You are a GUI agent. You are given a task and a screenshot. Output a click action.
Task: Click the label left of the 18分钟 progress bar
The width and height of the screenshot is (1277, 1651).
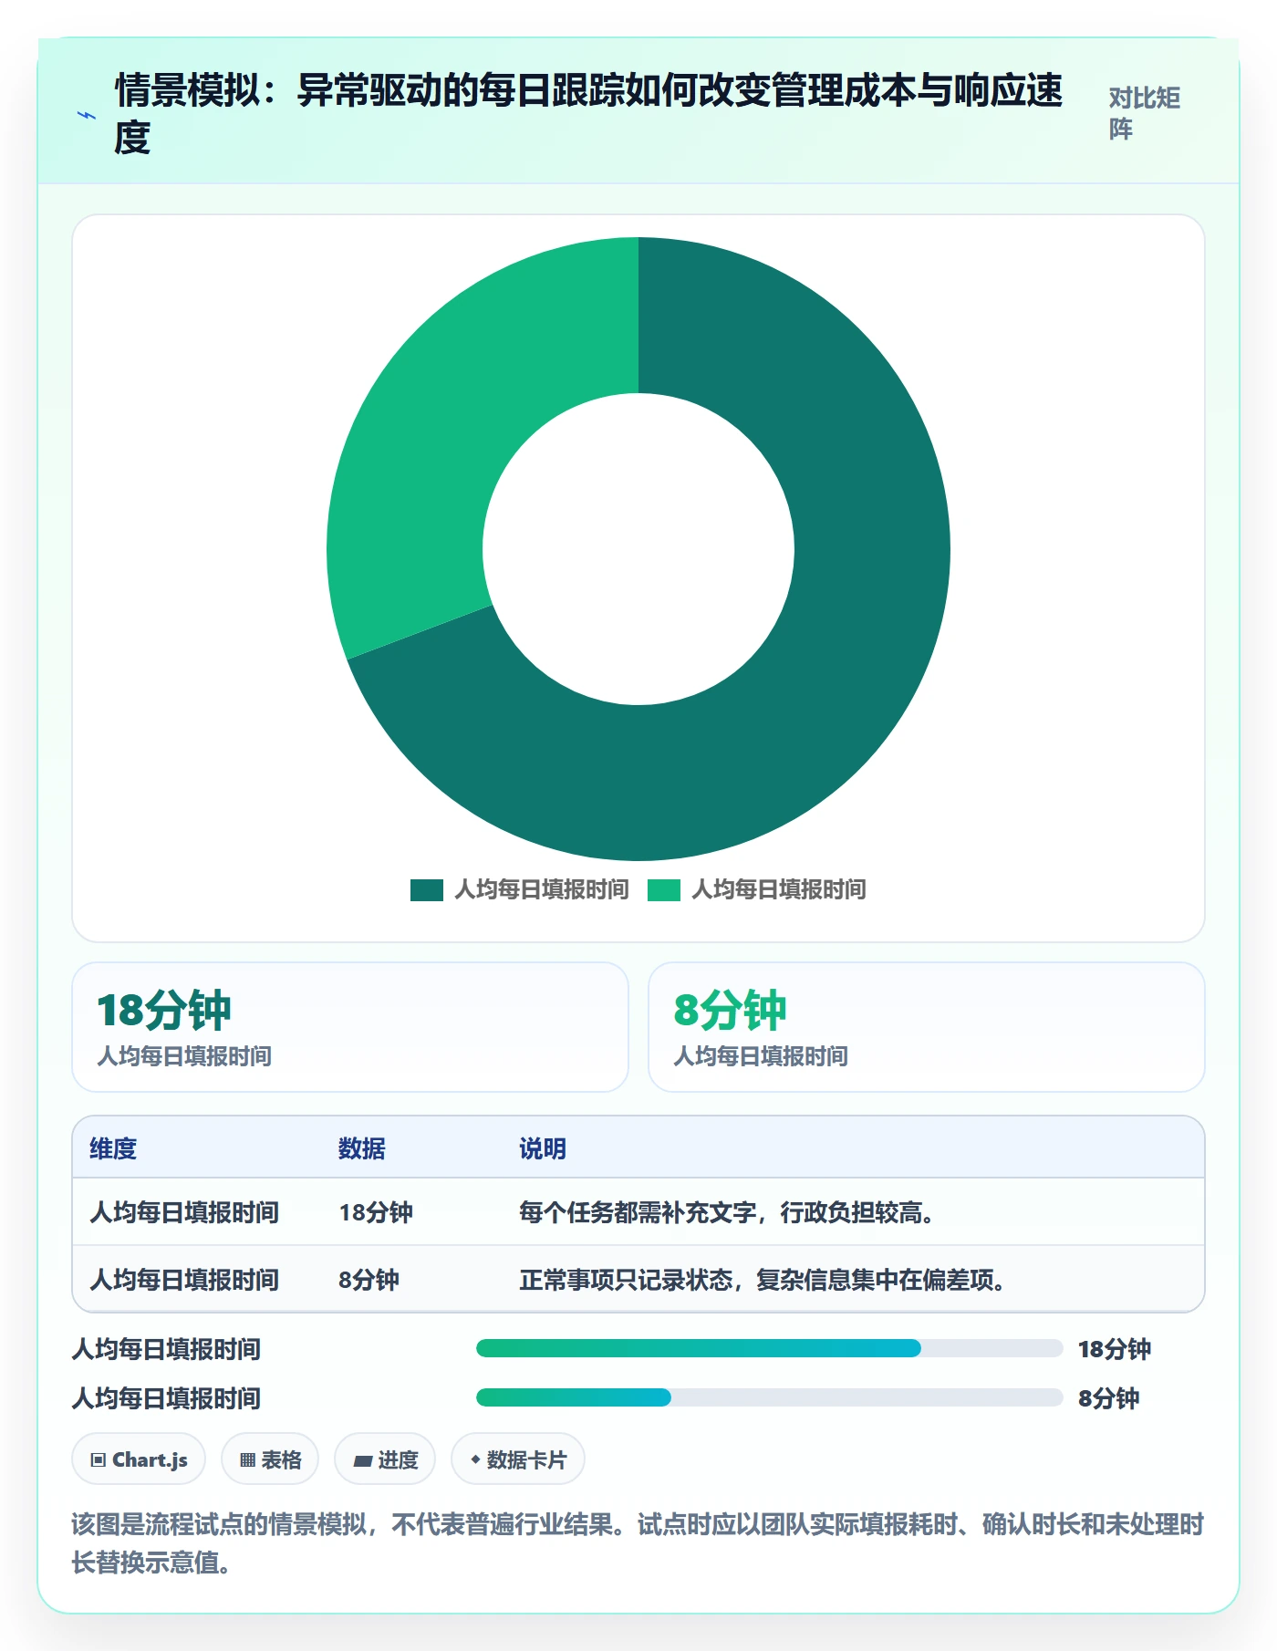166,1349
